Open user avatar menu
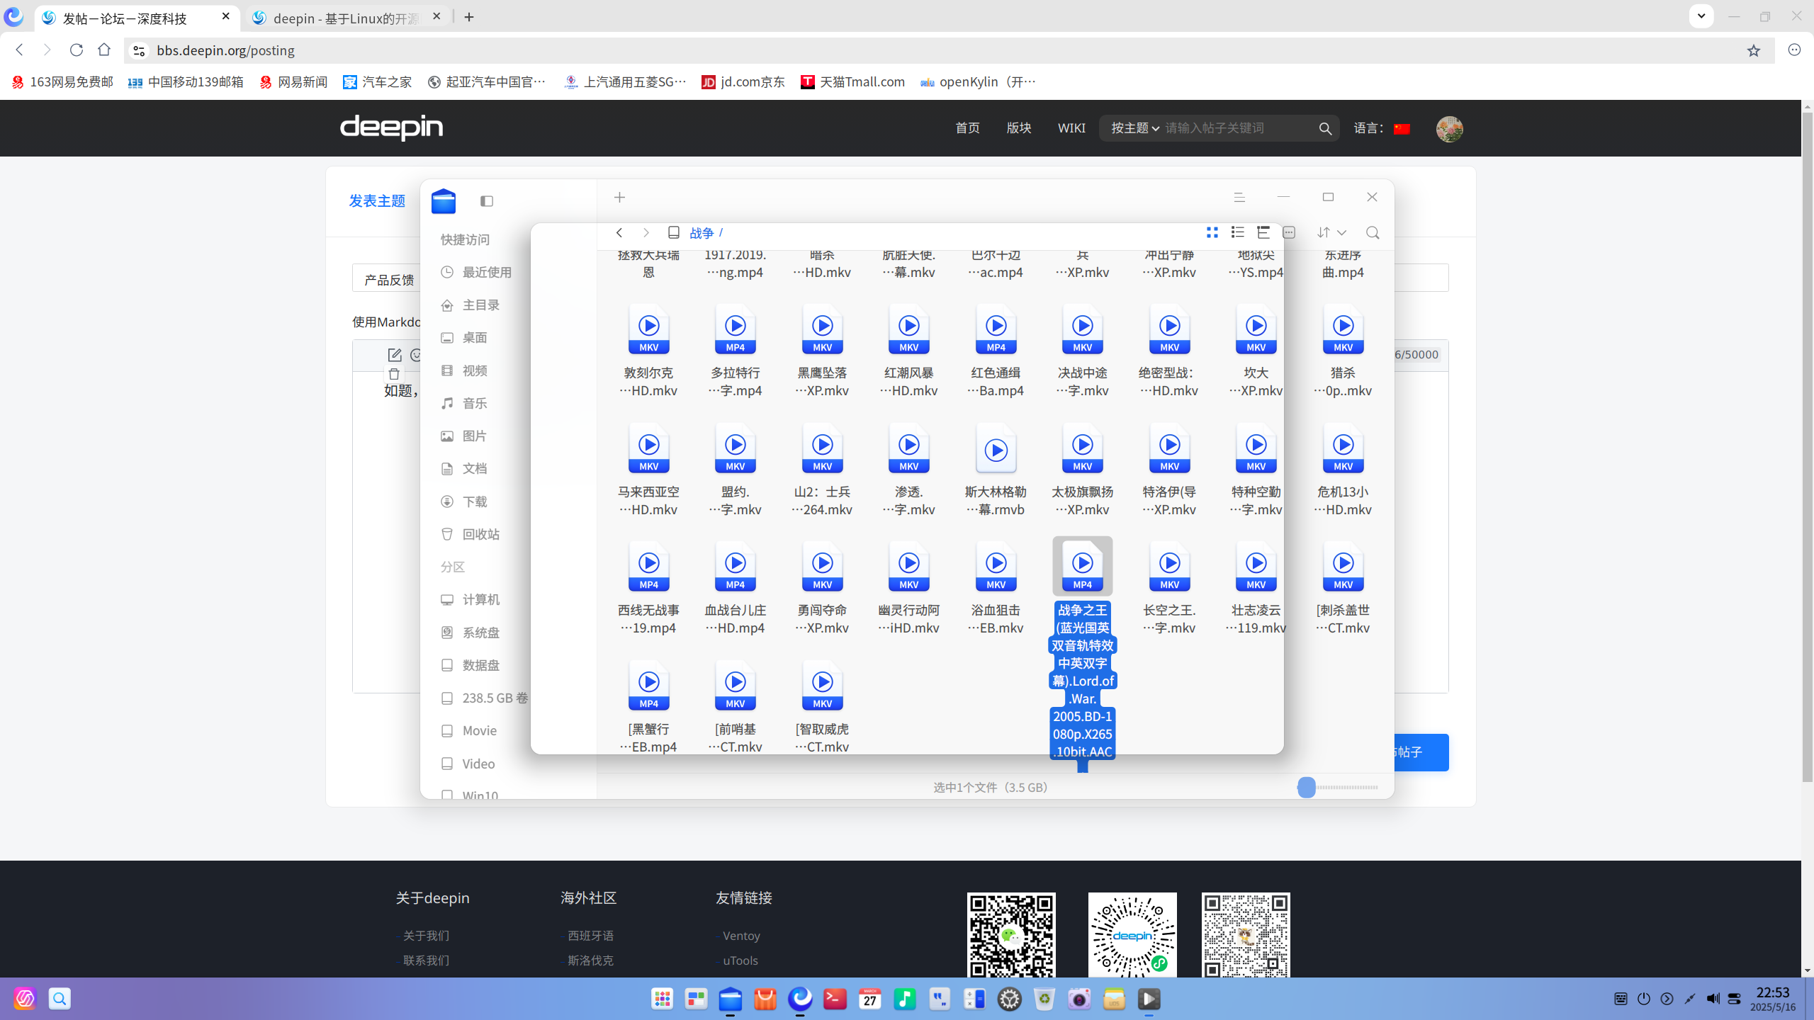Image resolution: width=1814 pixels, height=1020 pixels. coord(1449,129)
